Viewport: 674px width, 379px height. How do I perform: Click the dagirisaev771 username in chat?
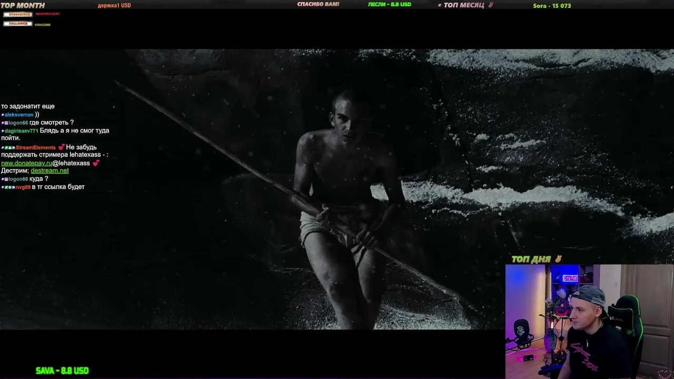[x=22, y=131]
